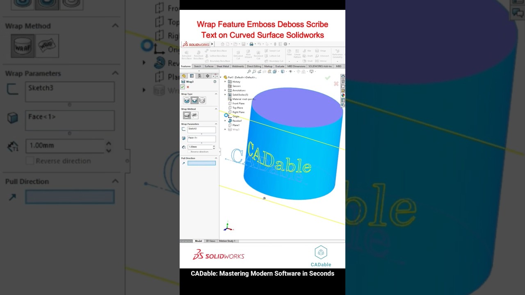
Task: Choose the Spline Surface wrap method
Action: pos(194,116)
